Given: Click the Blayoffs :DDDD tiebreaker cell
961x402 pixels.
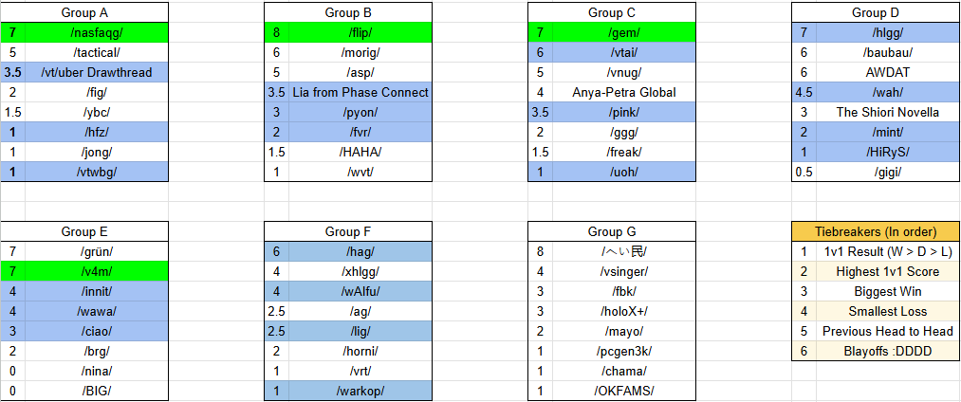Looking at the screenshot, I should coord(888,351).
